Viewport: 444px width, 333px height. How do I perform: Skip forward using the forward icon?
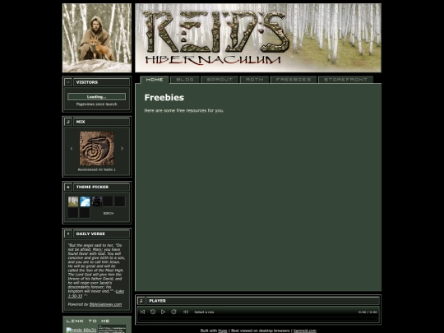173,312
